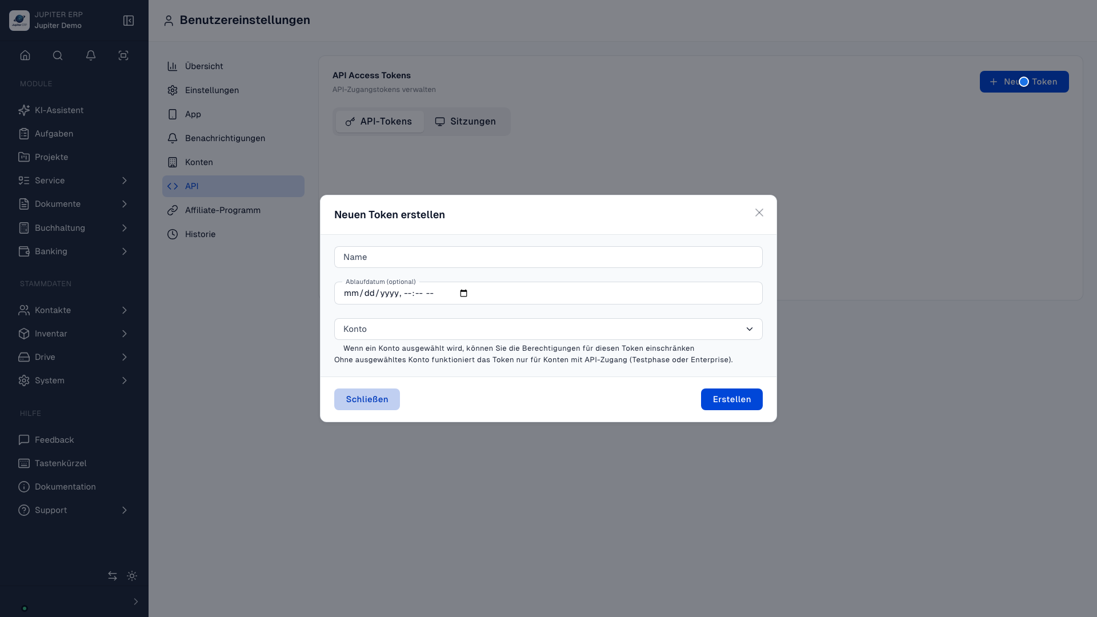Open Konten settings page
This screenshot has height=617, width=1097.
tap(233, 162)
